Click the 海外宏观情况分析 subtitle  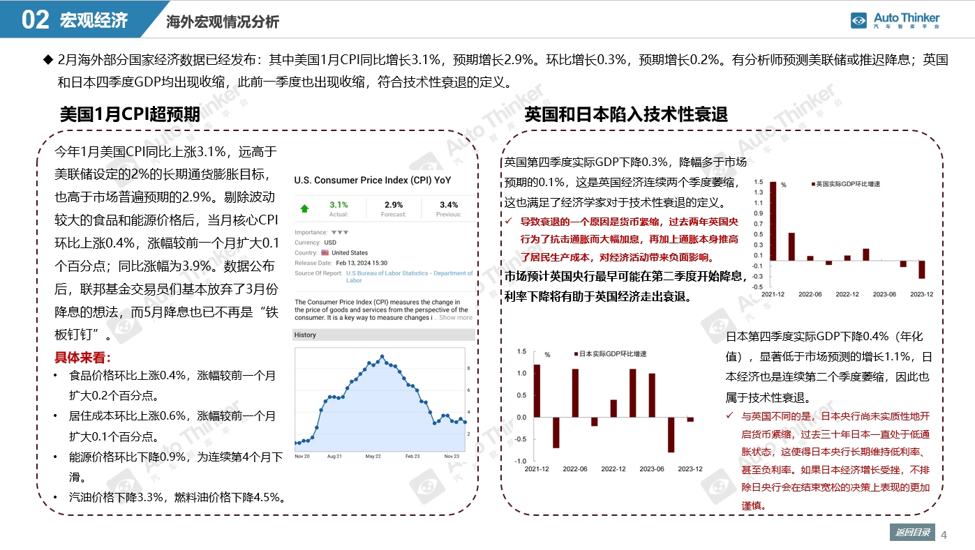click(223, 22)
